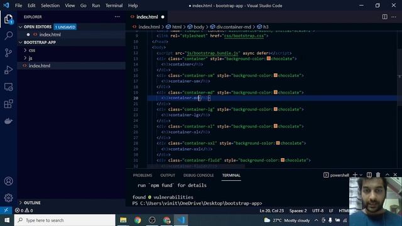Open the View menu
This screenshot has width=402, height=226.
click(x=70, y=6)
